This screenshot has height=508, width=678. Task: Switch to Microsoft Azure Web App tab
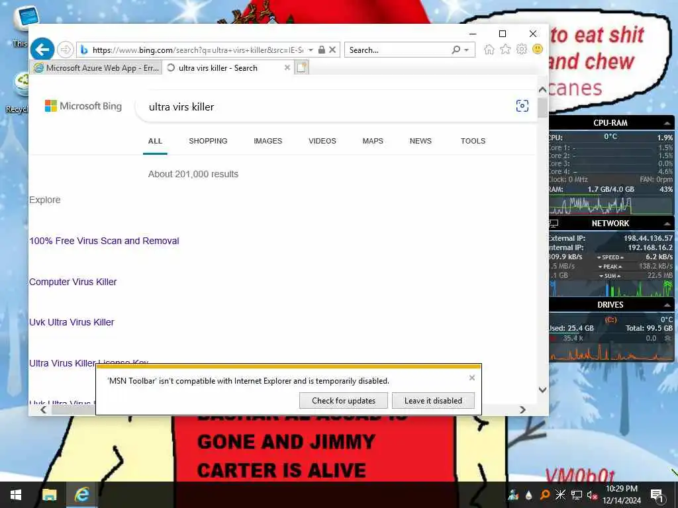coord(96,68)
